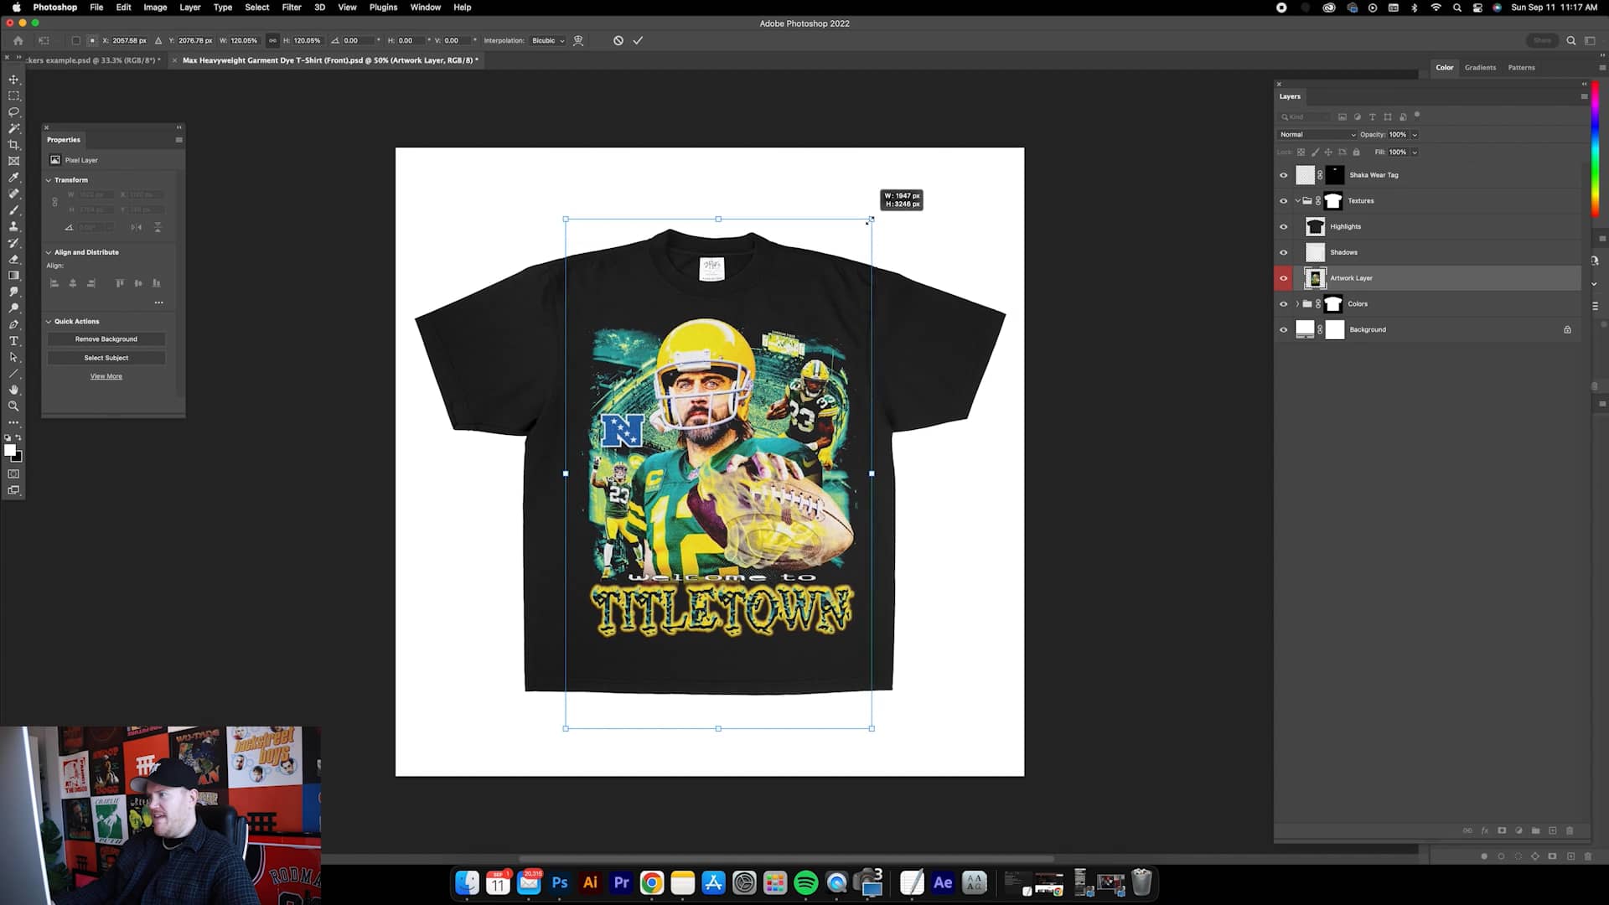Viewport: 1609px width, 905px height.
Task: Toggle visibility of Highlights layer
Action: 1283,227
